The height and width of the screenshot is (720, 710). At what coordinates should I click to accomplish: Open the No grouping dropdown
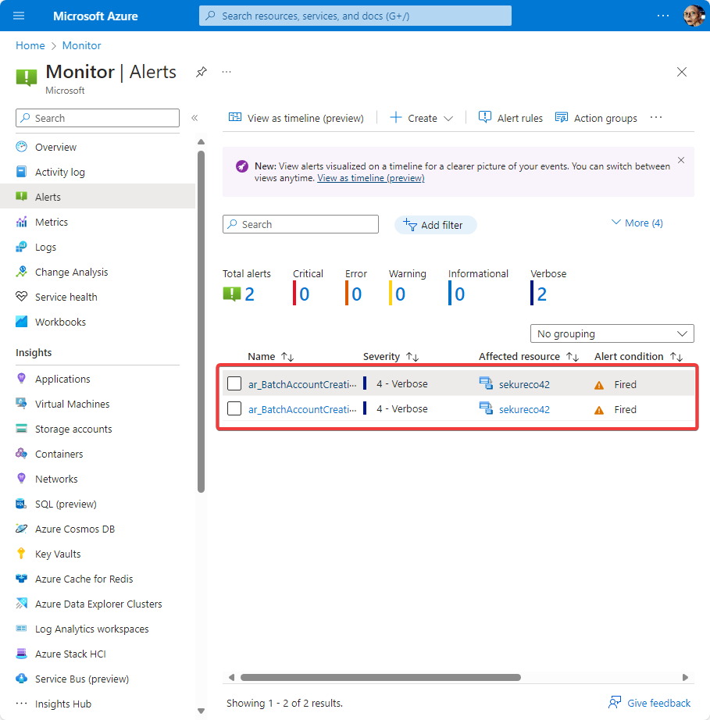(x=612, y=333)
